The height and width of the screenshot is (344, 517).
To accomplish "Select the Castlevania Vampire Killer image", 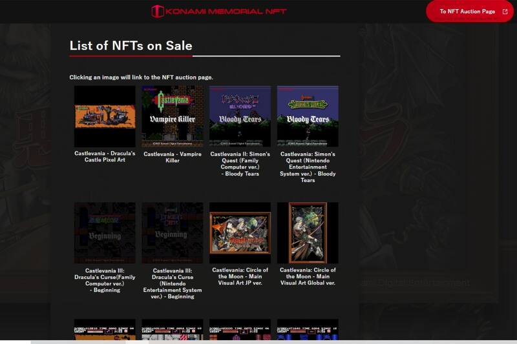I will [x=173, y=116].
